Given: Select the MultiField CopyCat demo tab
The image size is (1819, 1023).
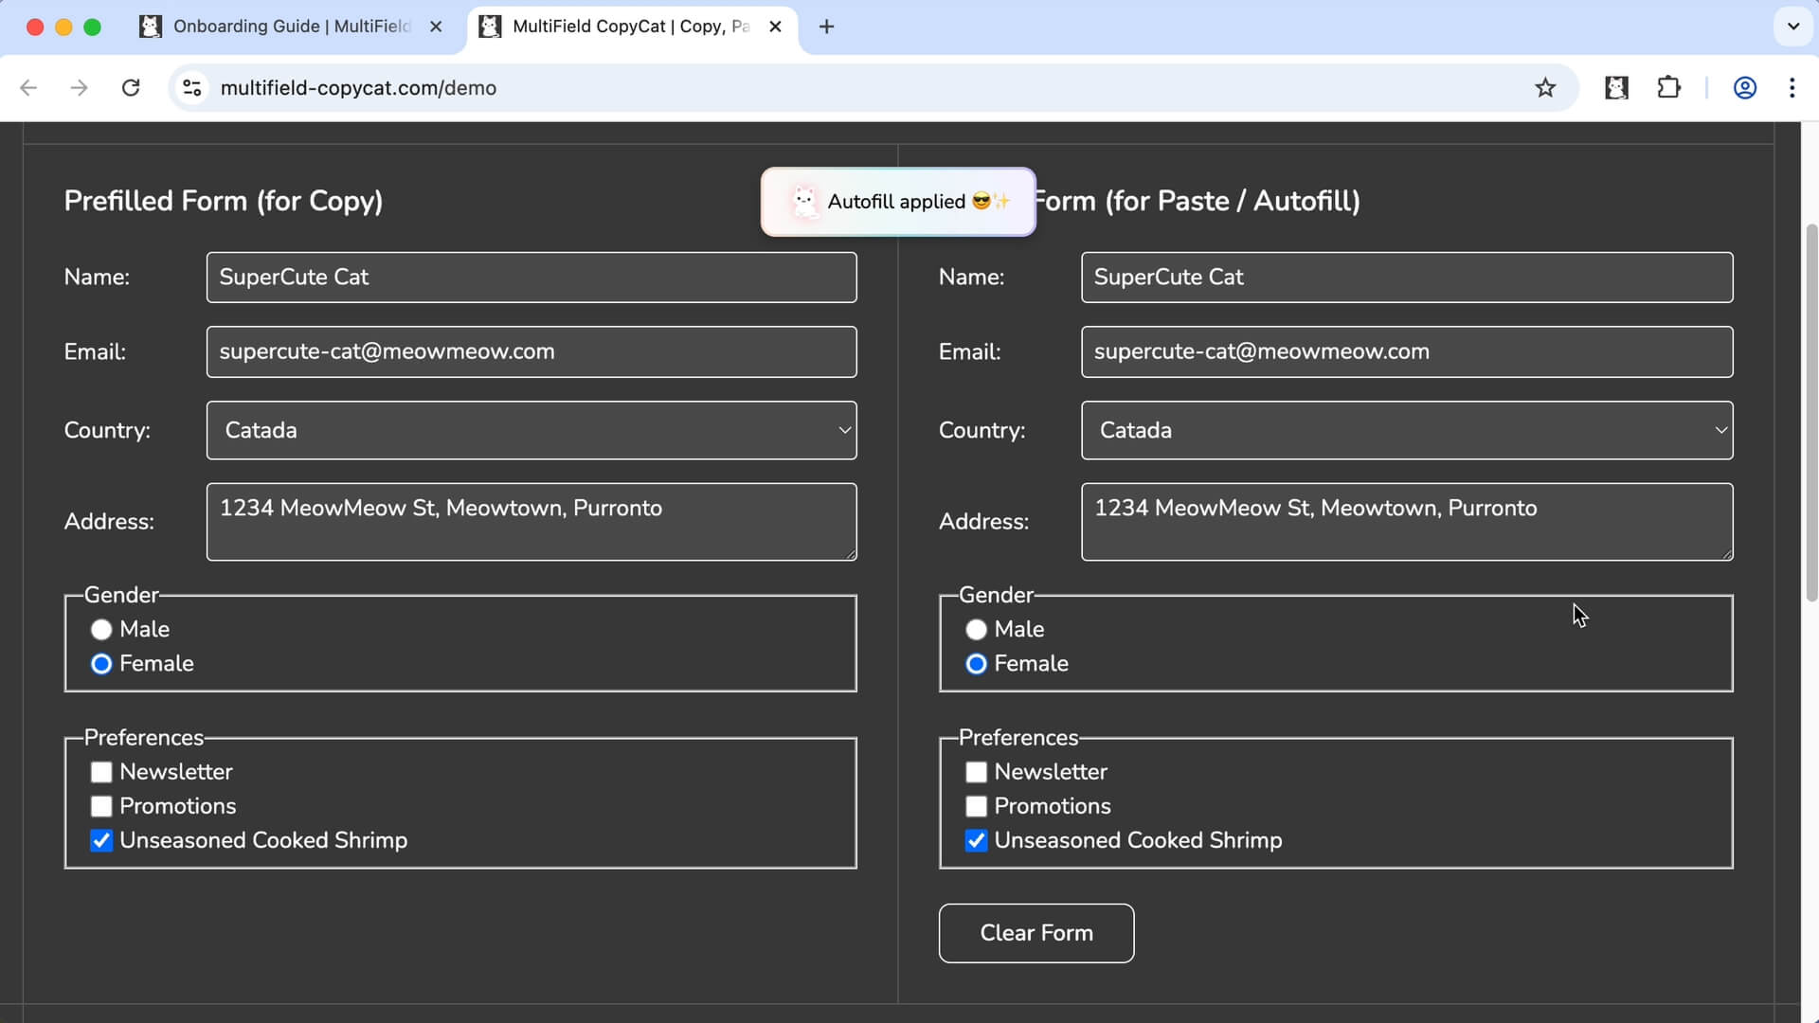Looking at the screenshot, I should (621, 27).
